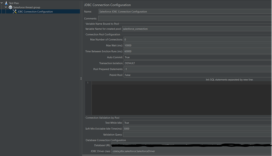Screen dimensions: 272x156
Task: Click the Variable Name Bound to Pool label
Action: pos(102,24)
